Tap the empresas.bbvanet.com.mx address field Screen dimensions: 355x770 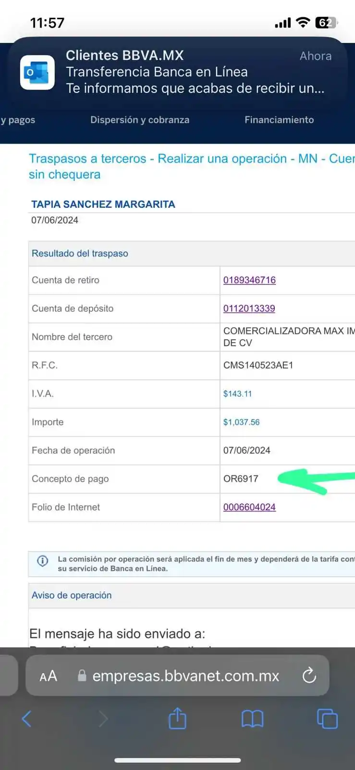click(185, 676)
